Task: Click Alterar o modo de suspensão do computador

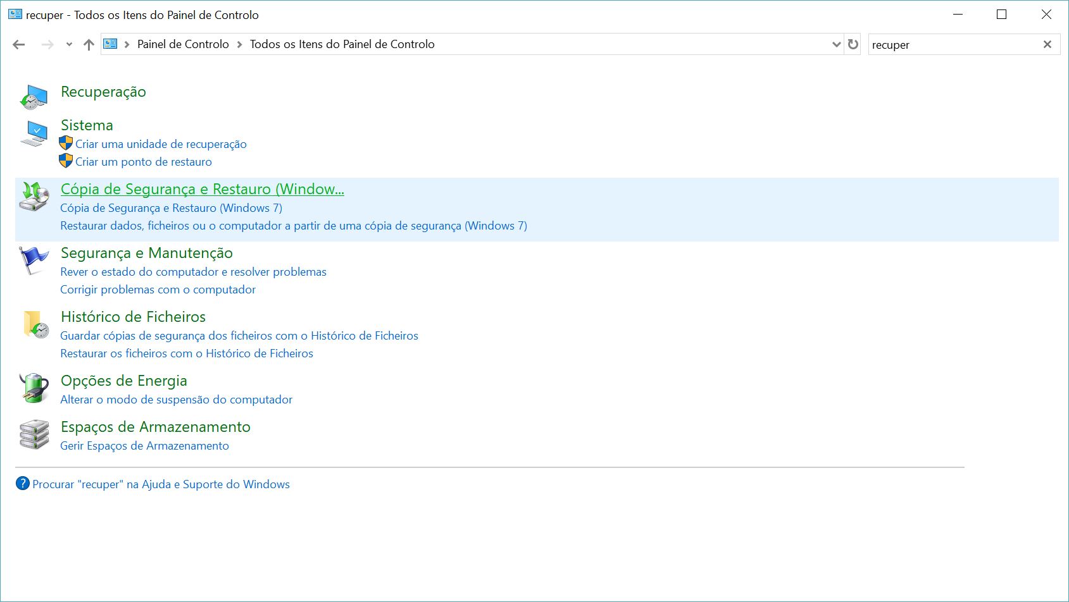Action: pos(176,400)
